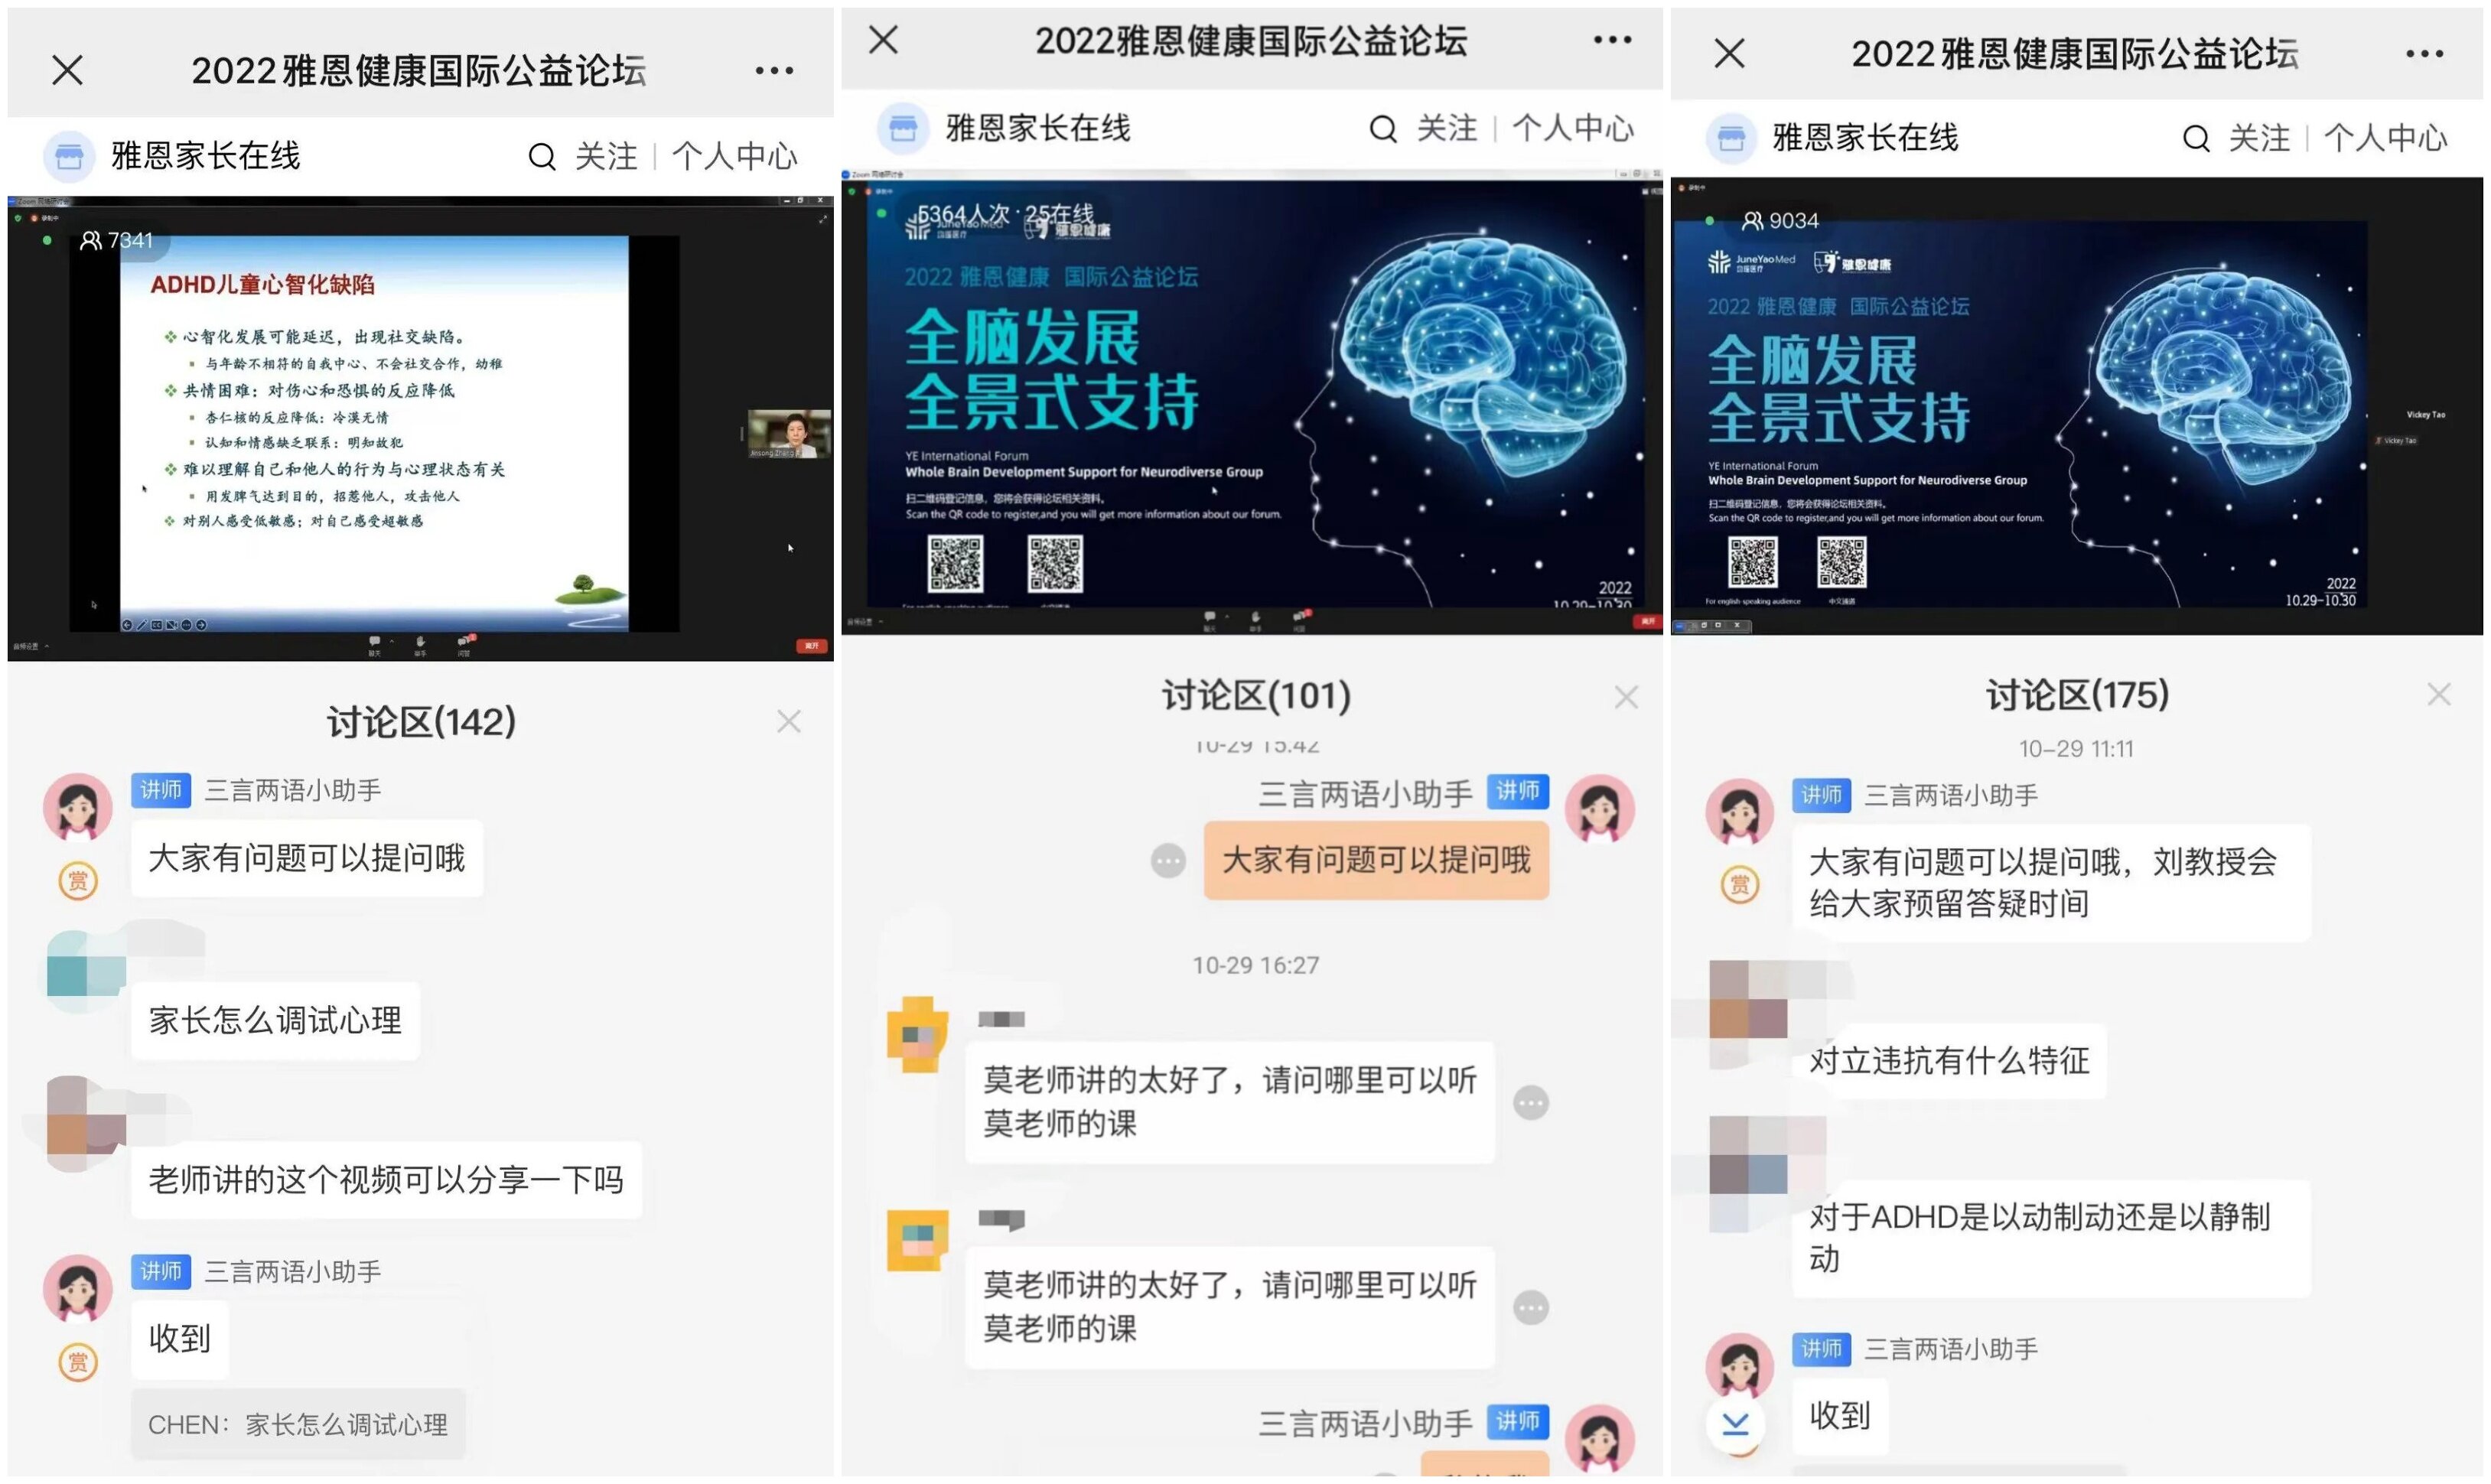This screenshot has height=1484, width=2491.
Task: Close the 讨论区(101) discussion panel
Action: pos(1627,697)
